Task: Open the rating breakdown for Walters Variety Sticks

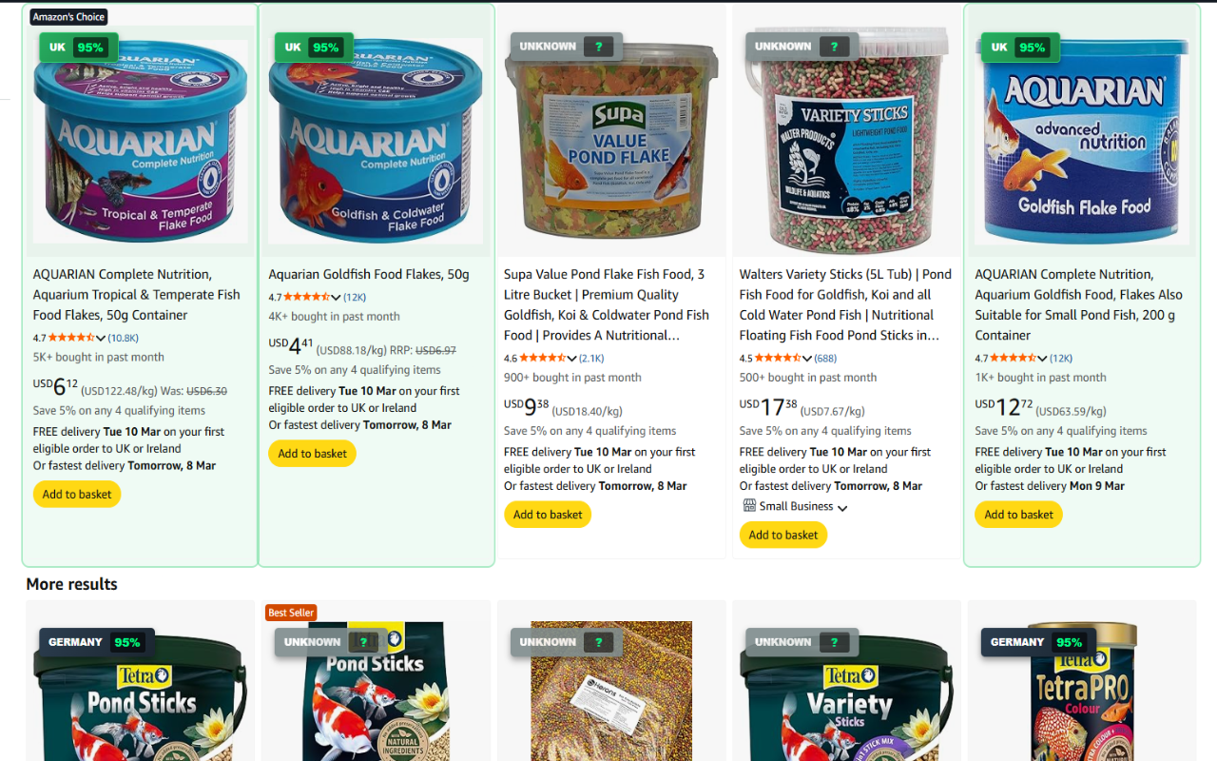Action: coord(807,359)
